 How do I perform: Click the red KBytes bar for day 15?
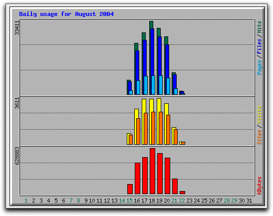point(130,189)
